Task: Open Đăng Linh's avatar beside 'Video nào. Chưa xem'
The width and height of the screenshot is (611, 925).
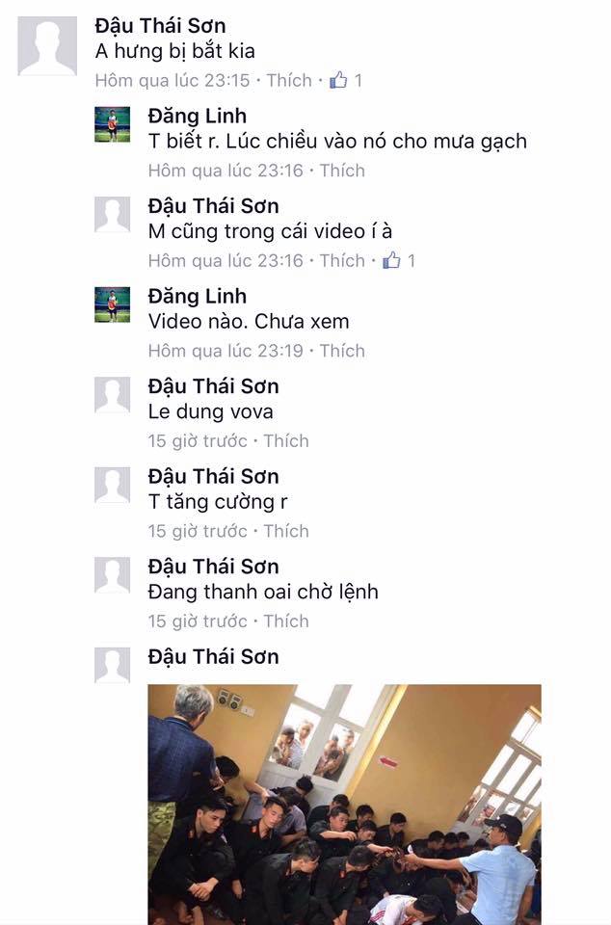Action: click(112, 304)
